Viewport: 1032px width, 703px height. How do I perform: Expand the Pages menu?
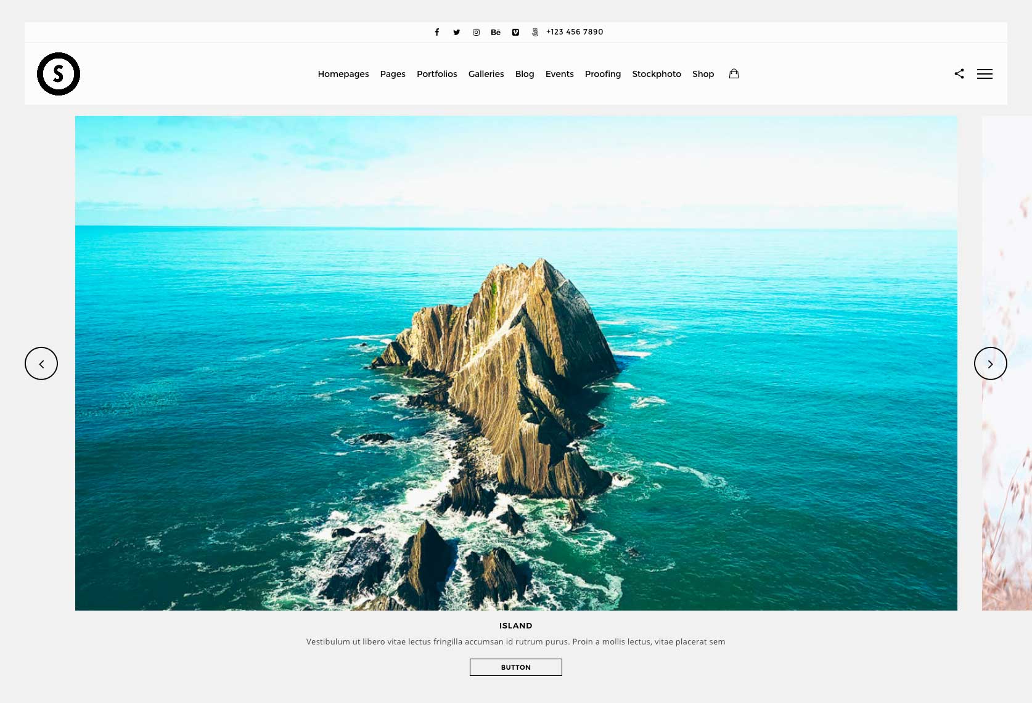[393, 74]
